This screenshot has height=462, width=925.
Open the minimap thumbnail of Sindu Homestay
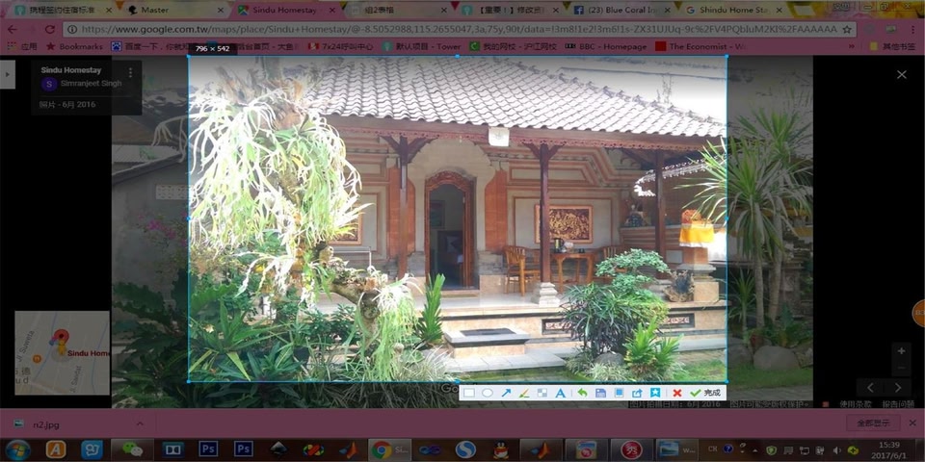(62, 352)
